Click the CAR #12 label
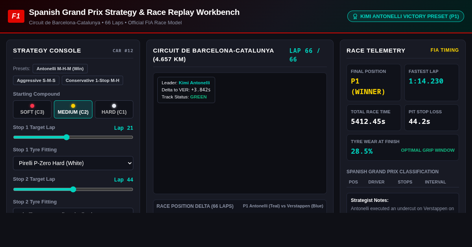Image resolution: width=472 pixels, height=247 pixels. point(123,51)
